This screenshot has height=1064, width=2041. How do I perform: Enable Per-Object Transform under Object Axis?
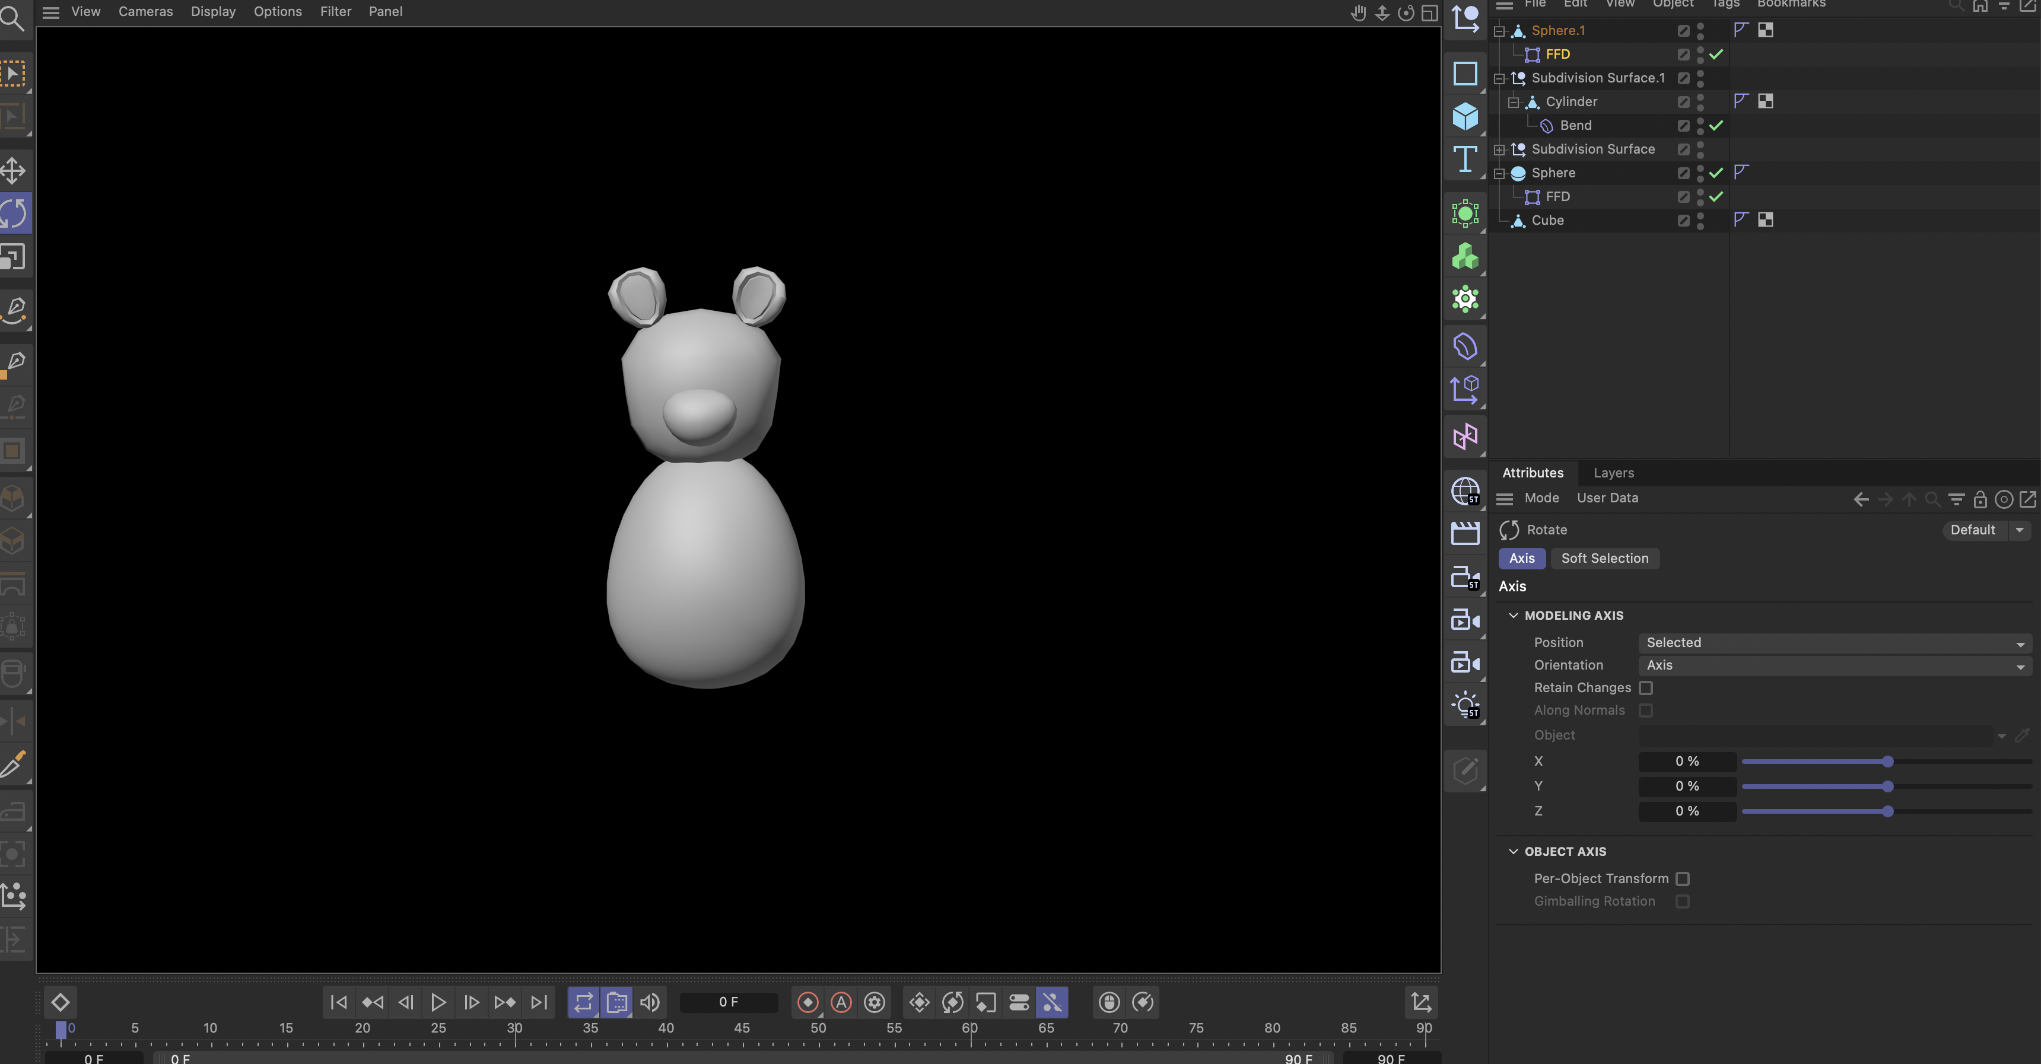click(1684, 878)
